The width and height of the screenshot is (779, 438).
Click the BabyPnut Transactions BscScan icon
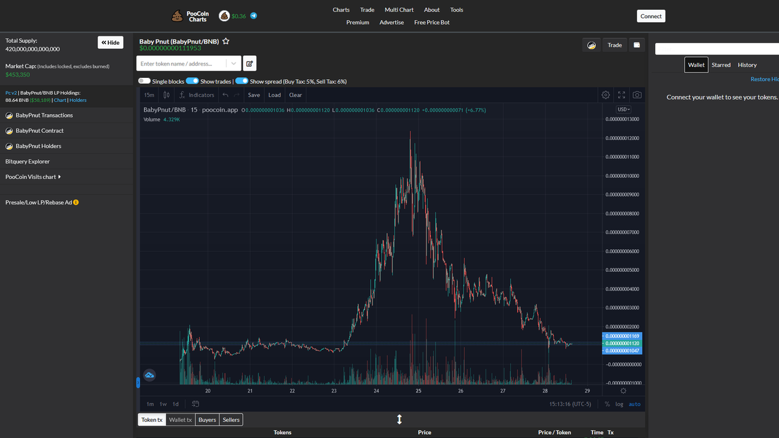pyautogui.click(x=9, y=116)
